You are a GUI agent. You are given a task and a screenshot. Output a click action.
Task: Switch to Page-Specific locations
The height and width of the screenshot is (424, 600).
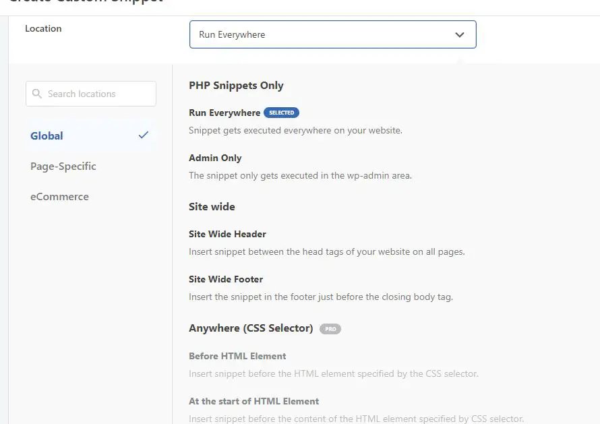63,166
